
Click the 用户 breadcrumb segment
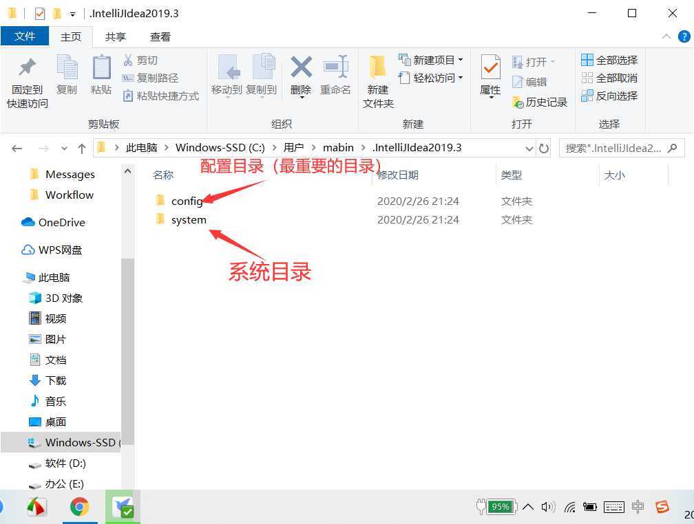[293, 148]
